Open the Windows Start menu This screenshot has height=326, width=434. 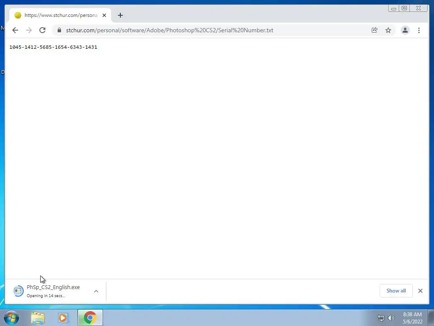[x=11, y=318]
